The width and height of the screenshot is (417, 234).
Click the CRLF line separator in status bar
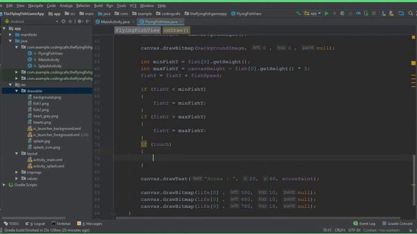point(339,230)
